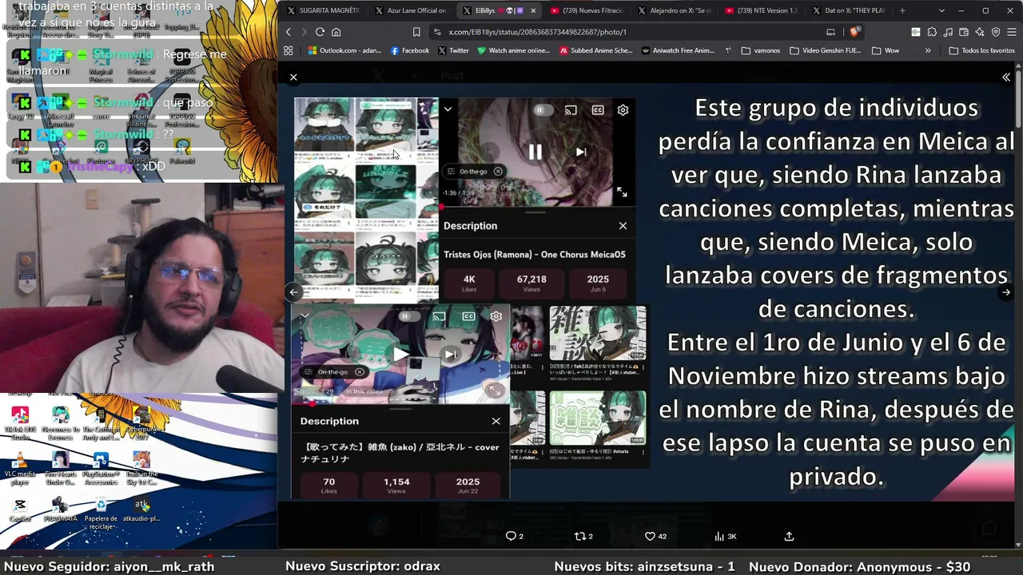1023x575 pixels.
Task: Open the browser main menu
Action: coord(1012,32)
